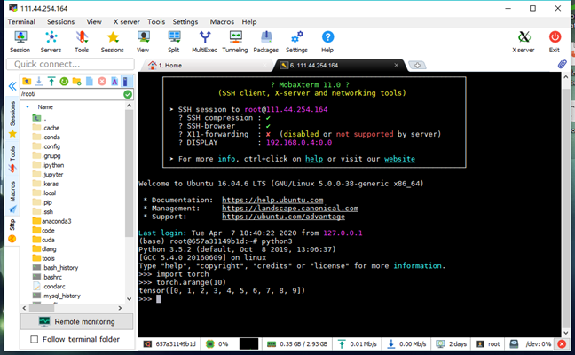Select the cuda folder

click(x=43, y=240)
